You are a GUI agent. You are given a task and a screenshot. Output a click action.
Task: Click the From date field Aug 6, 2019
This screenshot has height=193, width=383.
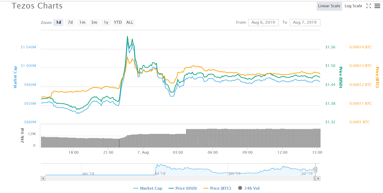[x=263, y=22]
